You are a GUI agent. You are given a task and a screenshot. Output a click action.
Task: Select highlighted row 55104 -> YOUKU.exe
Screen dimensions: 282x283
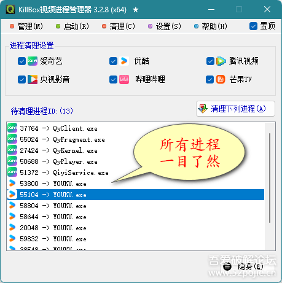click(136, 195)
